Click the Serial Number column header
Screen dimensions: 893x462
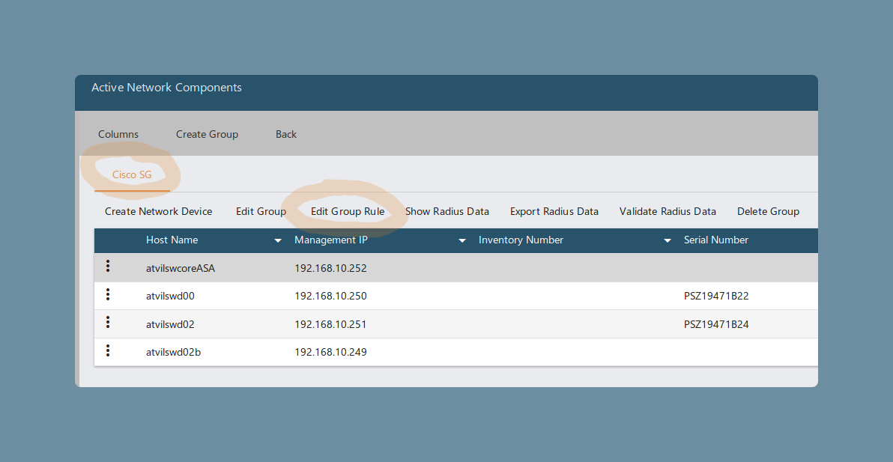point(716,240)
